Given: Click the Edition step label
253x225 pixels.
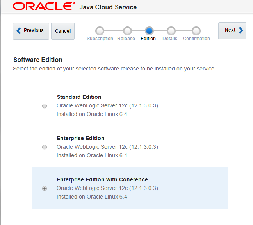Looking at the screenshot, I should coord(148,39).
